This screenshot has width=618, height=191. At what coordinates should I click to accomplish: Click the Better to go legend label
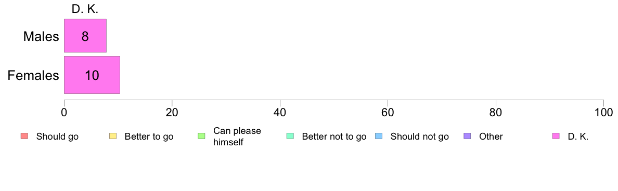[149, 137]
